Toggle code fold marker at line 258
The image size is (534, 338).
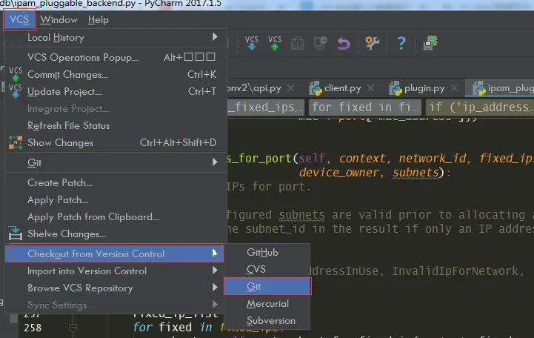(73, 328)
